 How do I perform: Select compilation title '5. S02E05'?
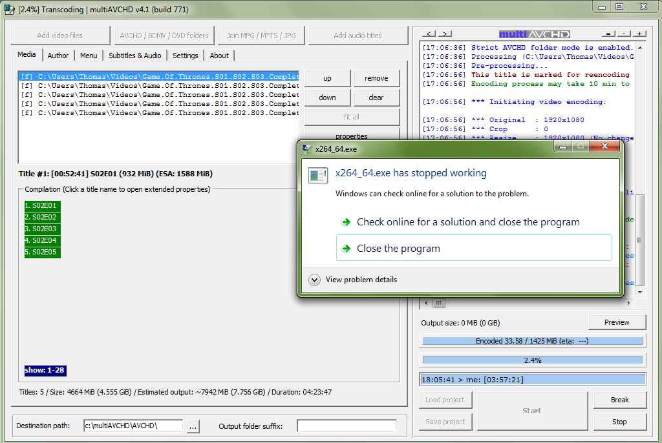[x=43, y=252]
